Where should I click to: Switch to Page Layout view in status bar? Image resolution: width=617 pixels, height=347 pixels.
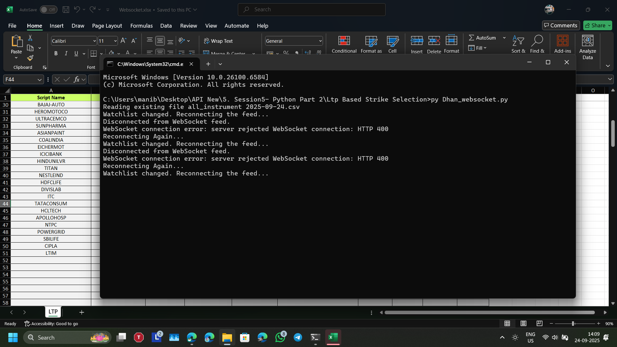tap(523, 324)
